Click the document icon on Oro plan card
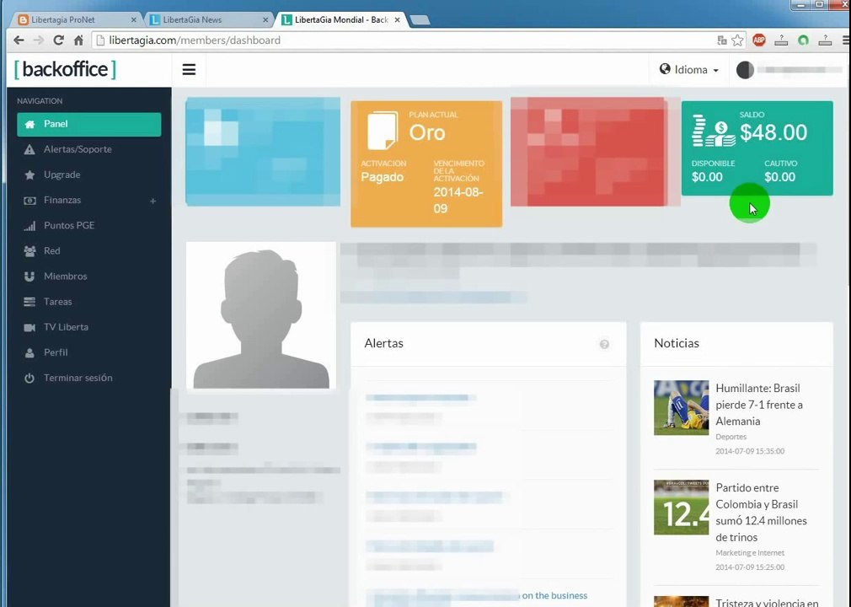Viewport: 851px width, 607px height. click(x=383, y=131)
